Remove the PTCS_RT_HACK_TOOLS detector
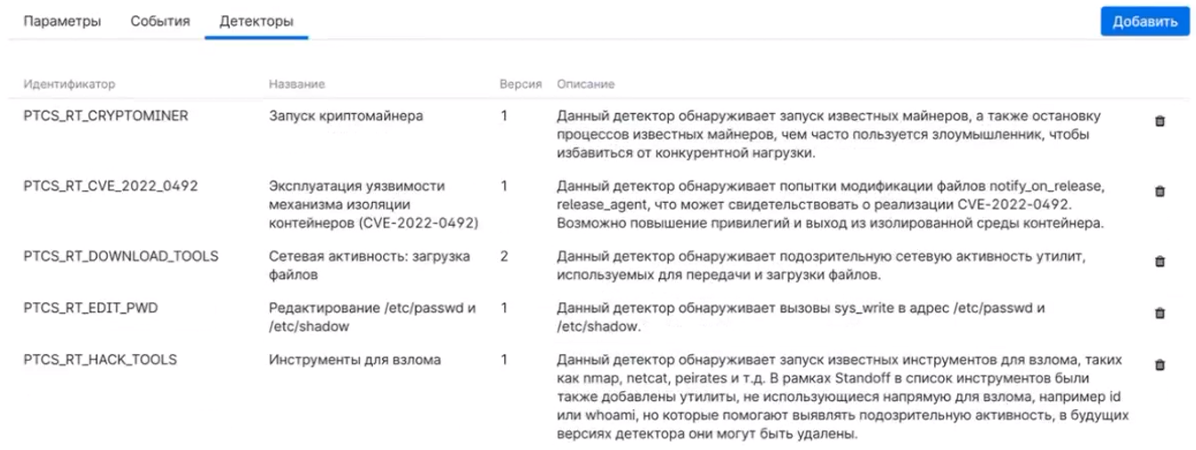Viewport: 1196px width, 450px height. point(1159,365)
